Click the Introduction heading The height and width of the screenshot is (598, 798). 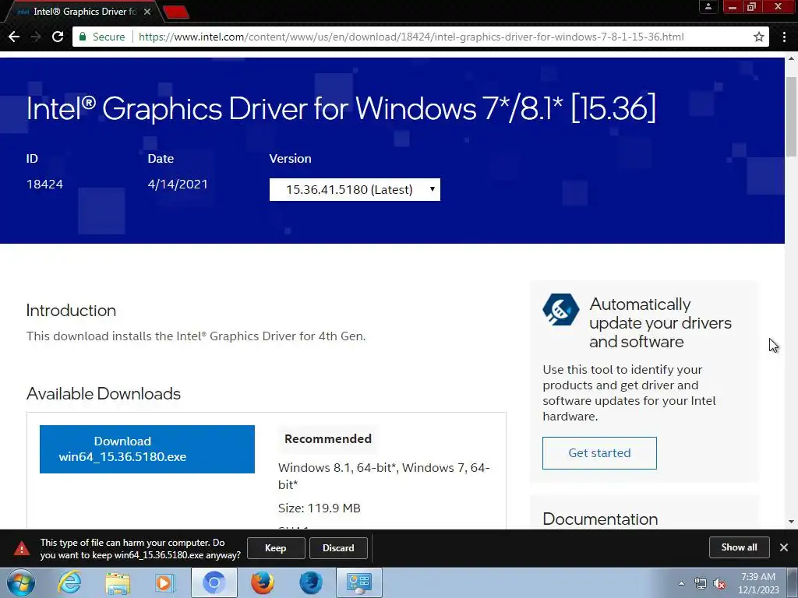pyautogui.click(x=71, y=310)
